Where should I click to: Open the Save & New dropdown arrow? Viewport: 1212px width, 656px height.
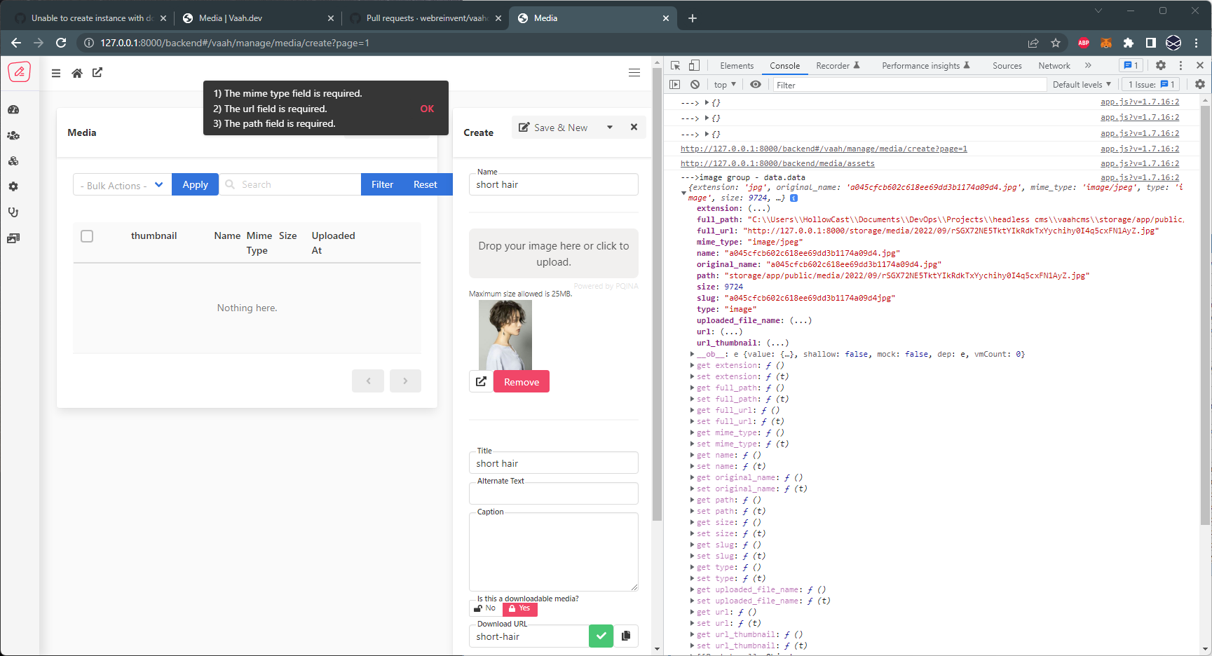610,128
